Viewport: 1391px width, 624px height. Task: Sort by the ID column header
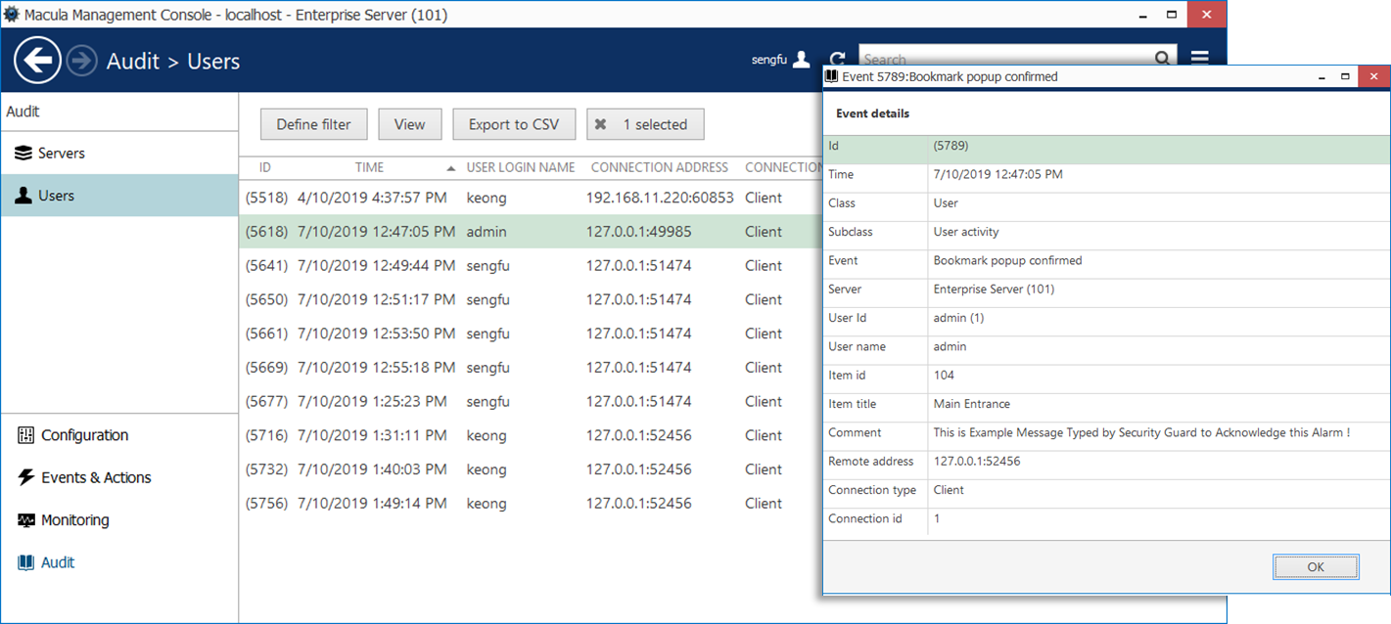point(265,167)
